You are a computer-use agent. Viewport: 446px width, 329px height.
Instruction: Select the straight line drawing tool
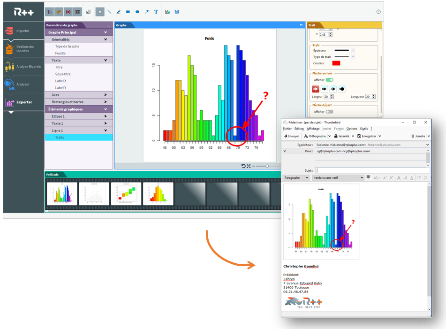tap(109, 12)
